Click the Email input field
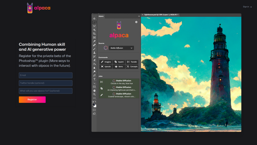The image size is (257, 145). point(45,75)
